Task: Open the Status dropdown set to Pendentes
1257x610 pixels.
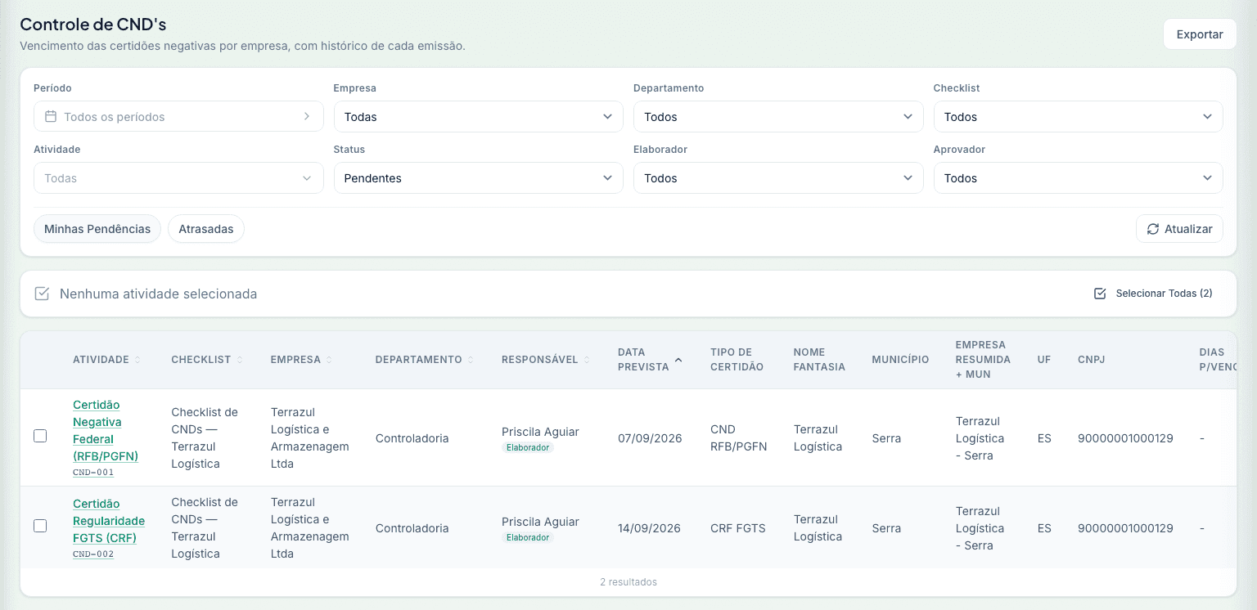Action: (478, 178)
